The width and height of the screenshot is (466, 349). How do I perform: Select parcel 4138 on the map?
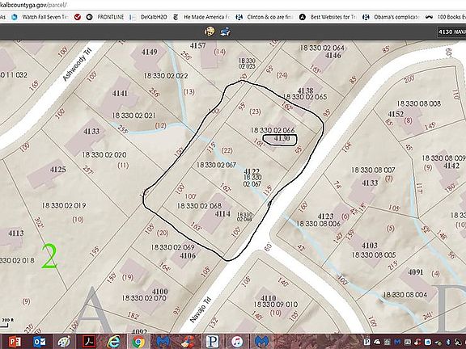305,90
